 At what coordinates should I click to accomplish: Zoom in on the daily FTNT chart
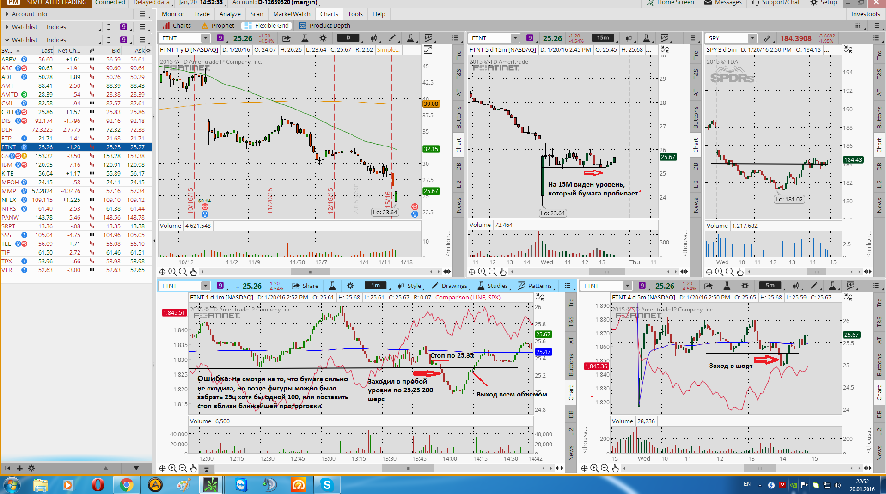[172, 272]
